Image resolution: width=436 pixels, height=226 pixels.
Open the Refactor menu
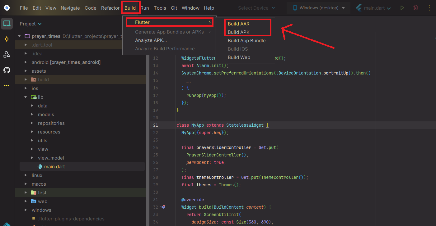pyautogui.click(x=110, y=8)
